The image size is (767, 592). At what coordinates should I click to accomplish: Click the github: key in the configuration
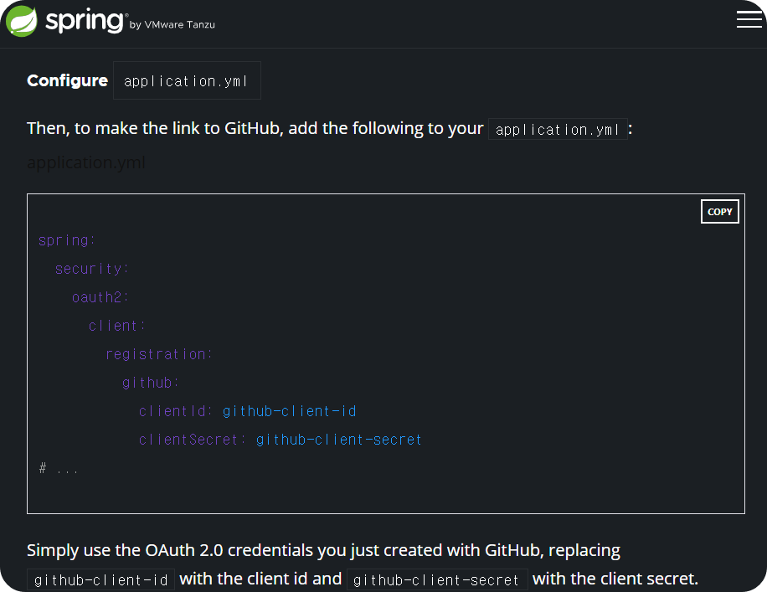[x=150, y=383]
